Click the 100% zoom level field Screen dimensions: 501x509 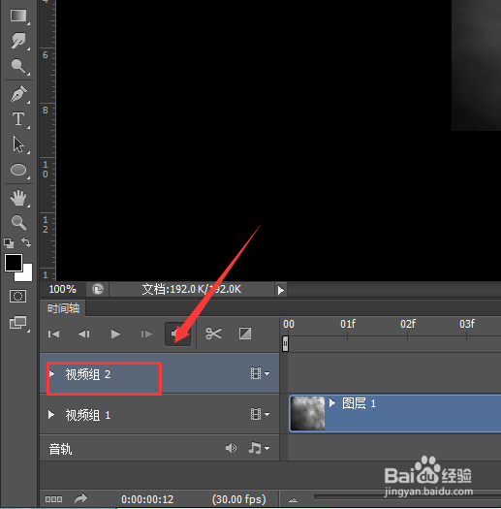click(x=63, y=289)
